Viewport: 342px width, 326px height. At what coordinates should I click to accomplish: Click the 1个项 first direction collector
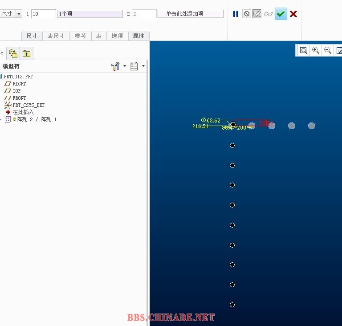(x=90, y=14)
